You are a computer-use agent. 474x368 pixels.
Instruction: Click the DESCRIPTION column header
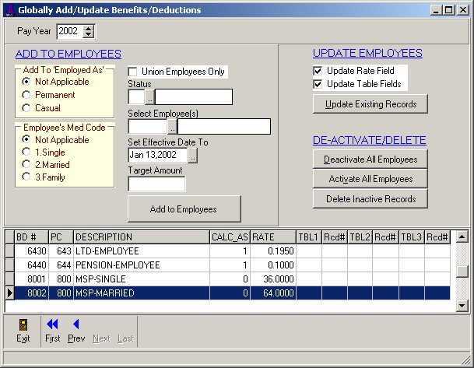[x=142, y=237]
